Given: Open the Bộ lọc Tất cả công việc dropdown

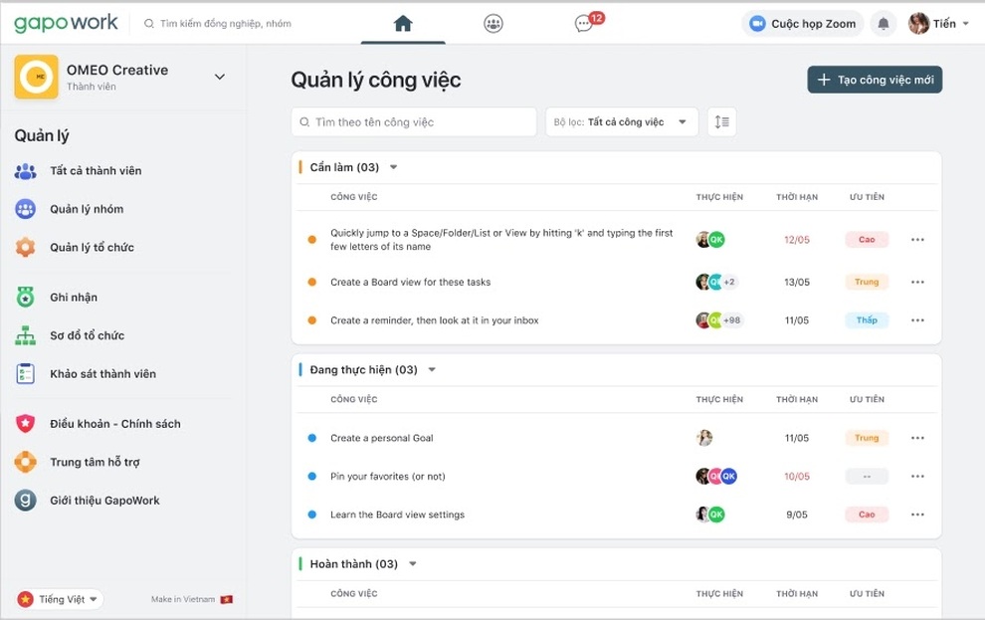Looking at the screenshot, I should click(x=621, y=121).
